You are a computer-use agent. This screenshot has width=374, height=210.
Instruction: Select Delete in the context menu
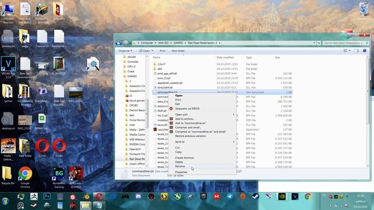tap(179, 162)
